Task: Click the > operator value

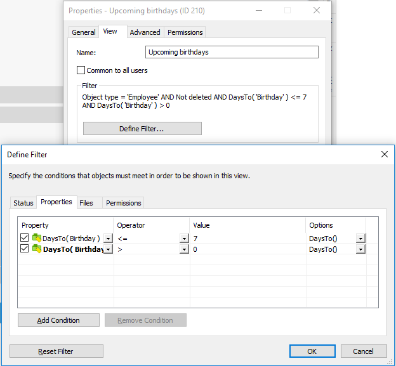Action: click(120, 249)
